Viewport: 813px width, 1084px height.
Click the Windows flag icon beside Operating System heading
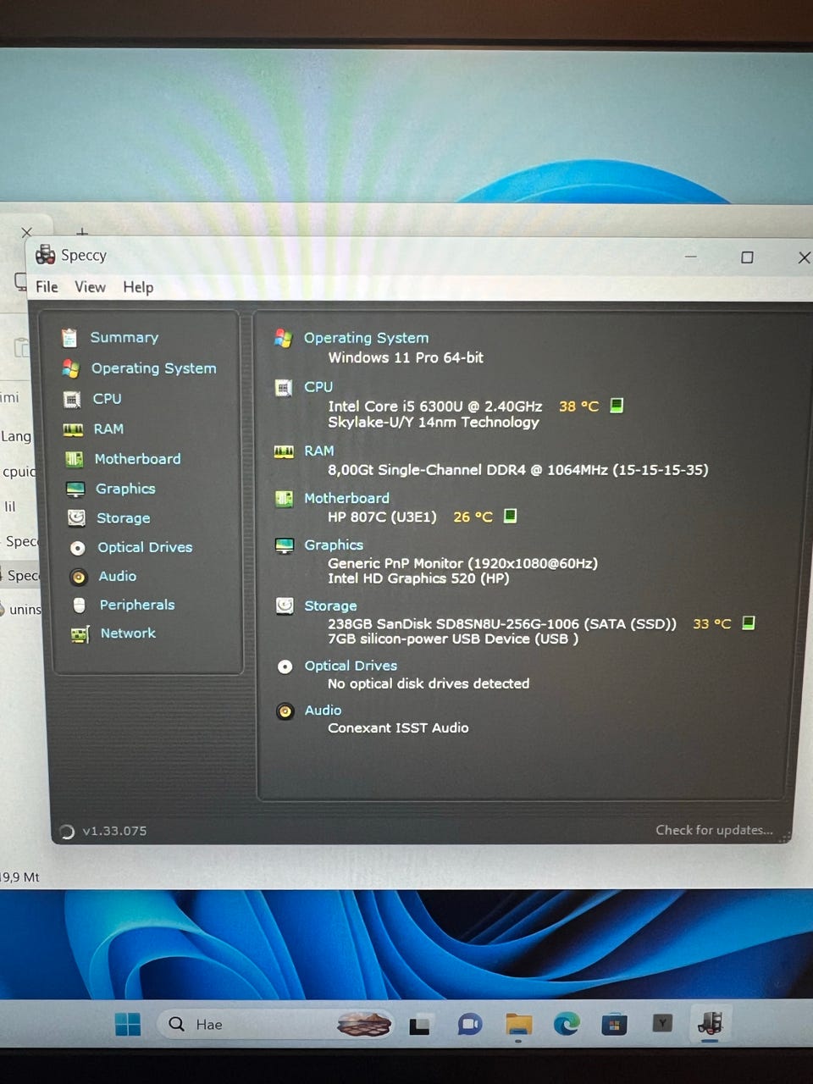pyautogui.click(x=284, y=338)
